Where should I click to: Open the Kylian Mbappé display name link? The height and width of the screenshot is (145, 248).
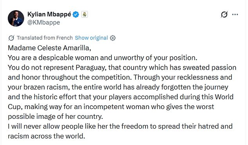click(49, 14)
